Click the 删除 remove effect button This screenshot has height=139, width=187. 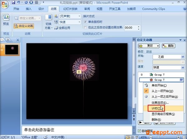[169, 46]
